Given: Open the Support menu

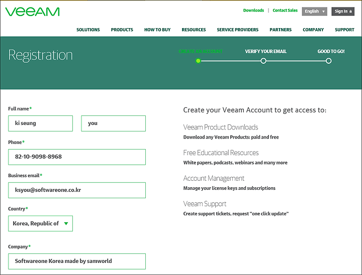Looking at the screenshot, I should click(344, 30).
